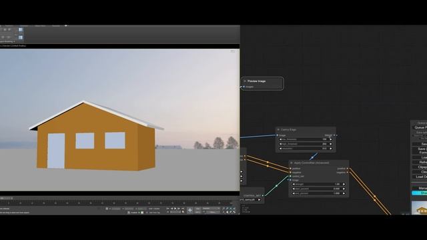Screen dimensions: 427x240
Task: Go to start frame in 3ds Max
Action: coord(168,209)
